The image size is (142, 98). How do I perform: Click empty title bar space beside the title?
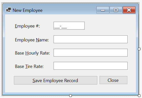point(69,10)
